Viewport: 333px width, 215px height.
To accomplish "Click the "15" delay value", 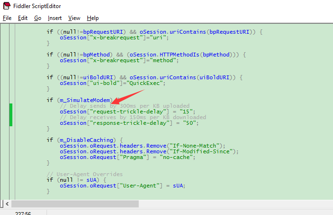I will 186,112.
